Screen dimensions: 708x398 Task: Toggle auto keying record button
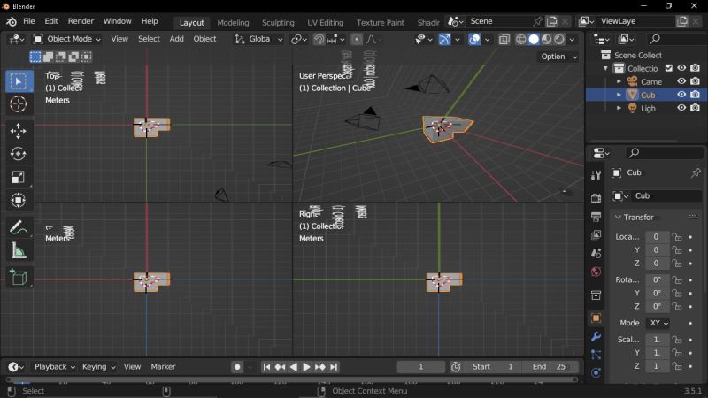coord(237,367)
